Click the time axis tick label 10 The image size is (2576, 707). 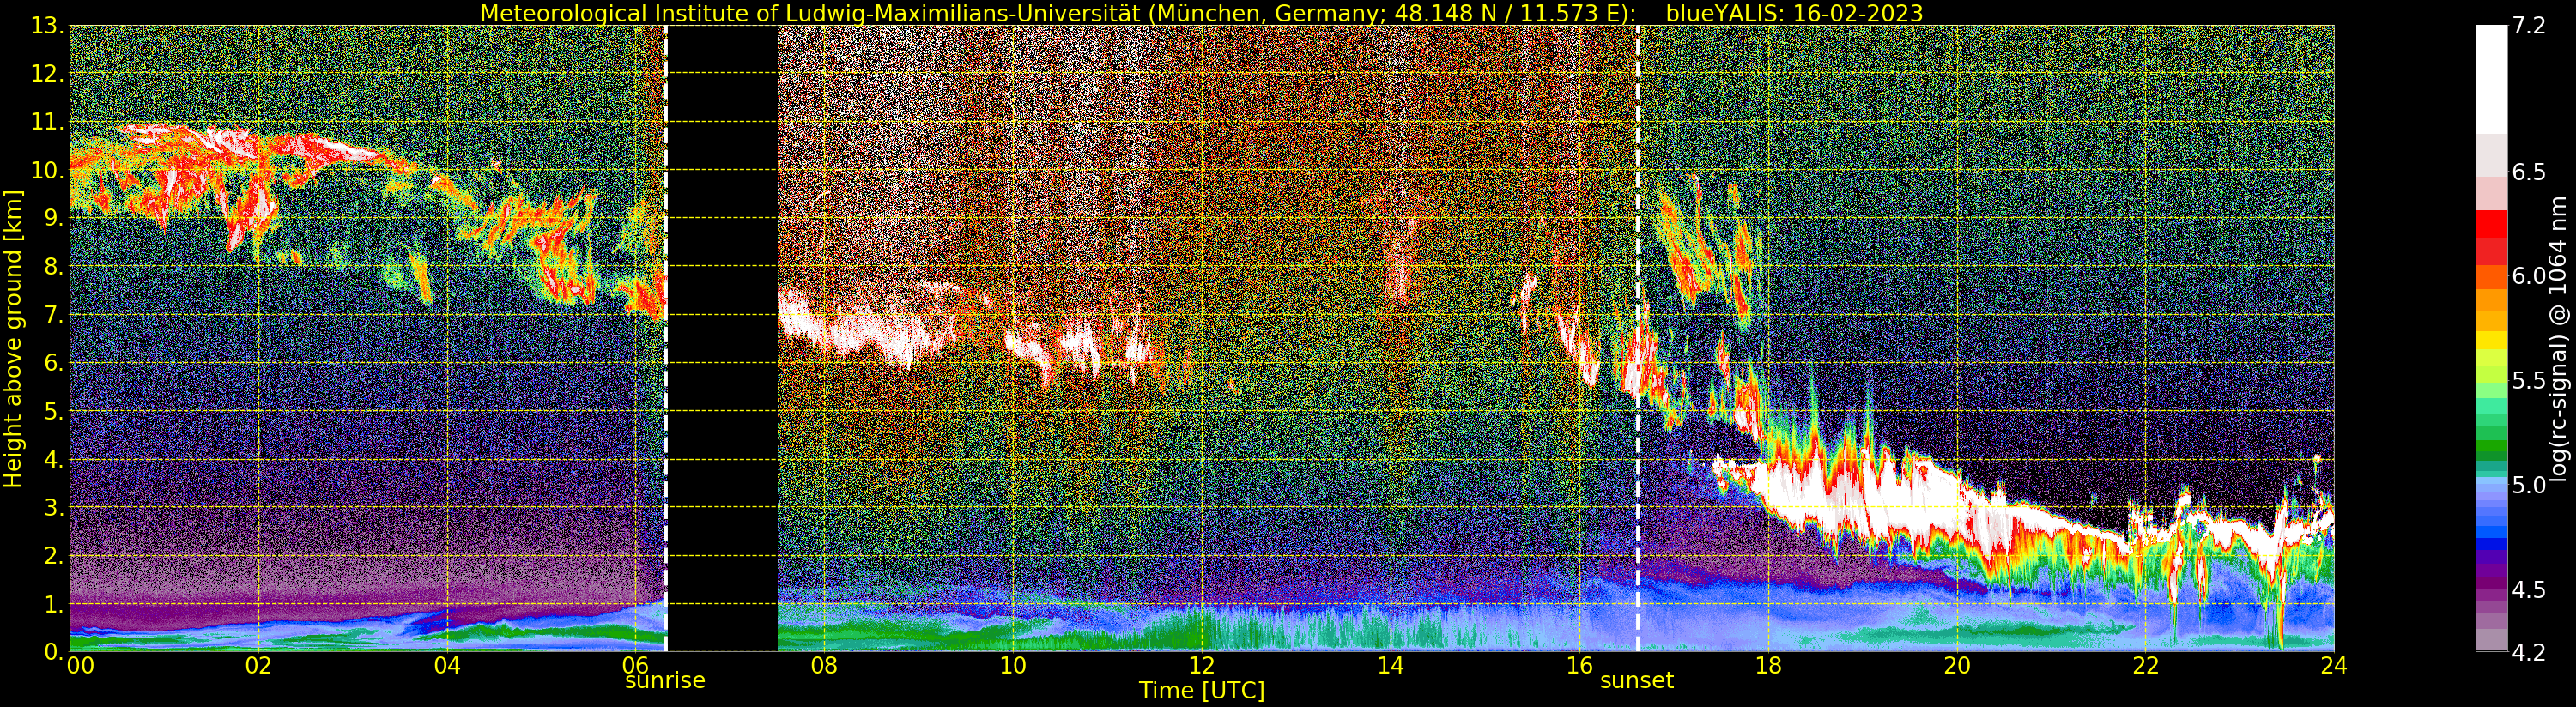click(1013, 665)
